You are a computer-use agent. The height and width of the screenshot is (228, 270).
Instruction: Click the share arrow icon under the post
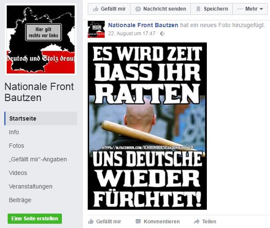click(197, 222)
